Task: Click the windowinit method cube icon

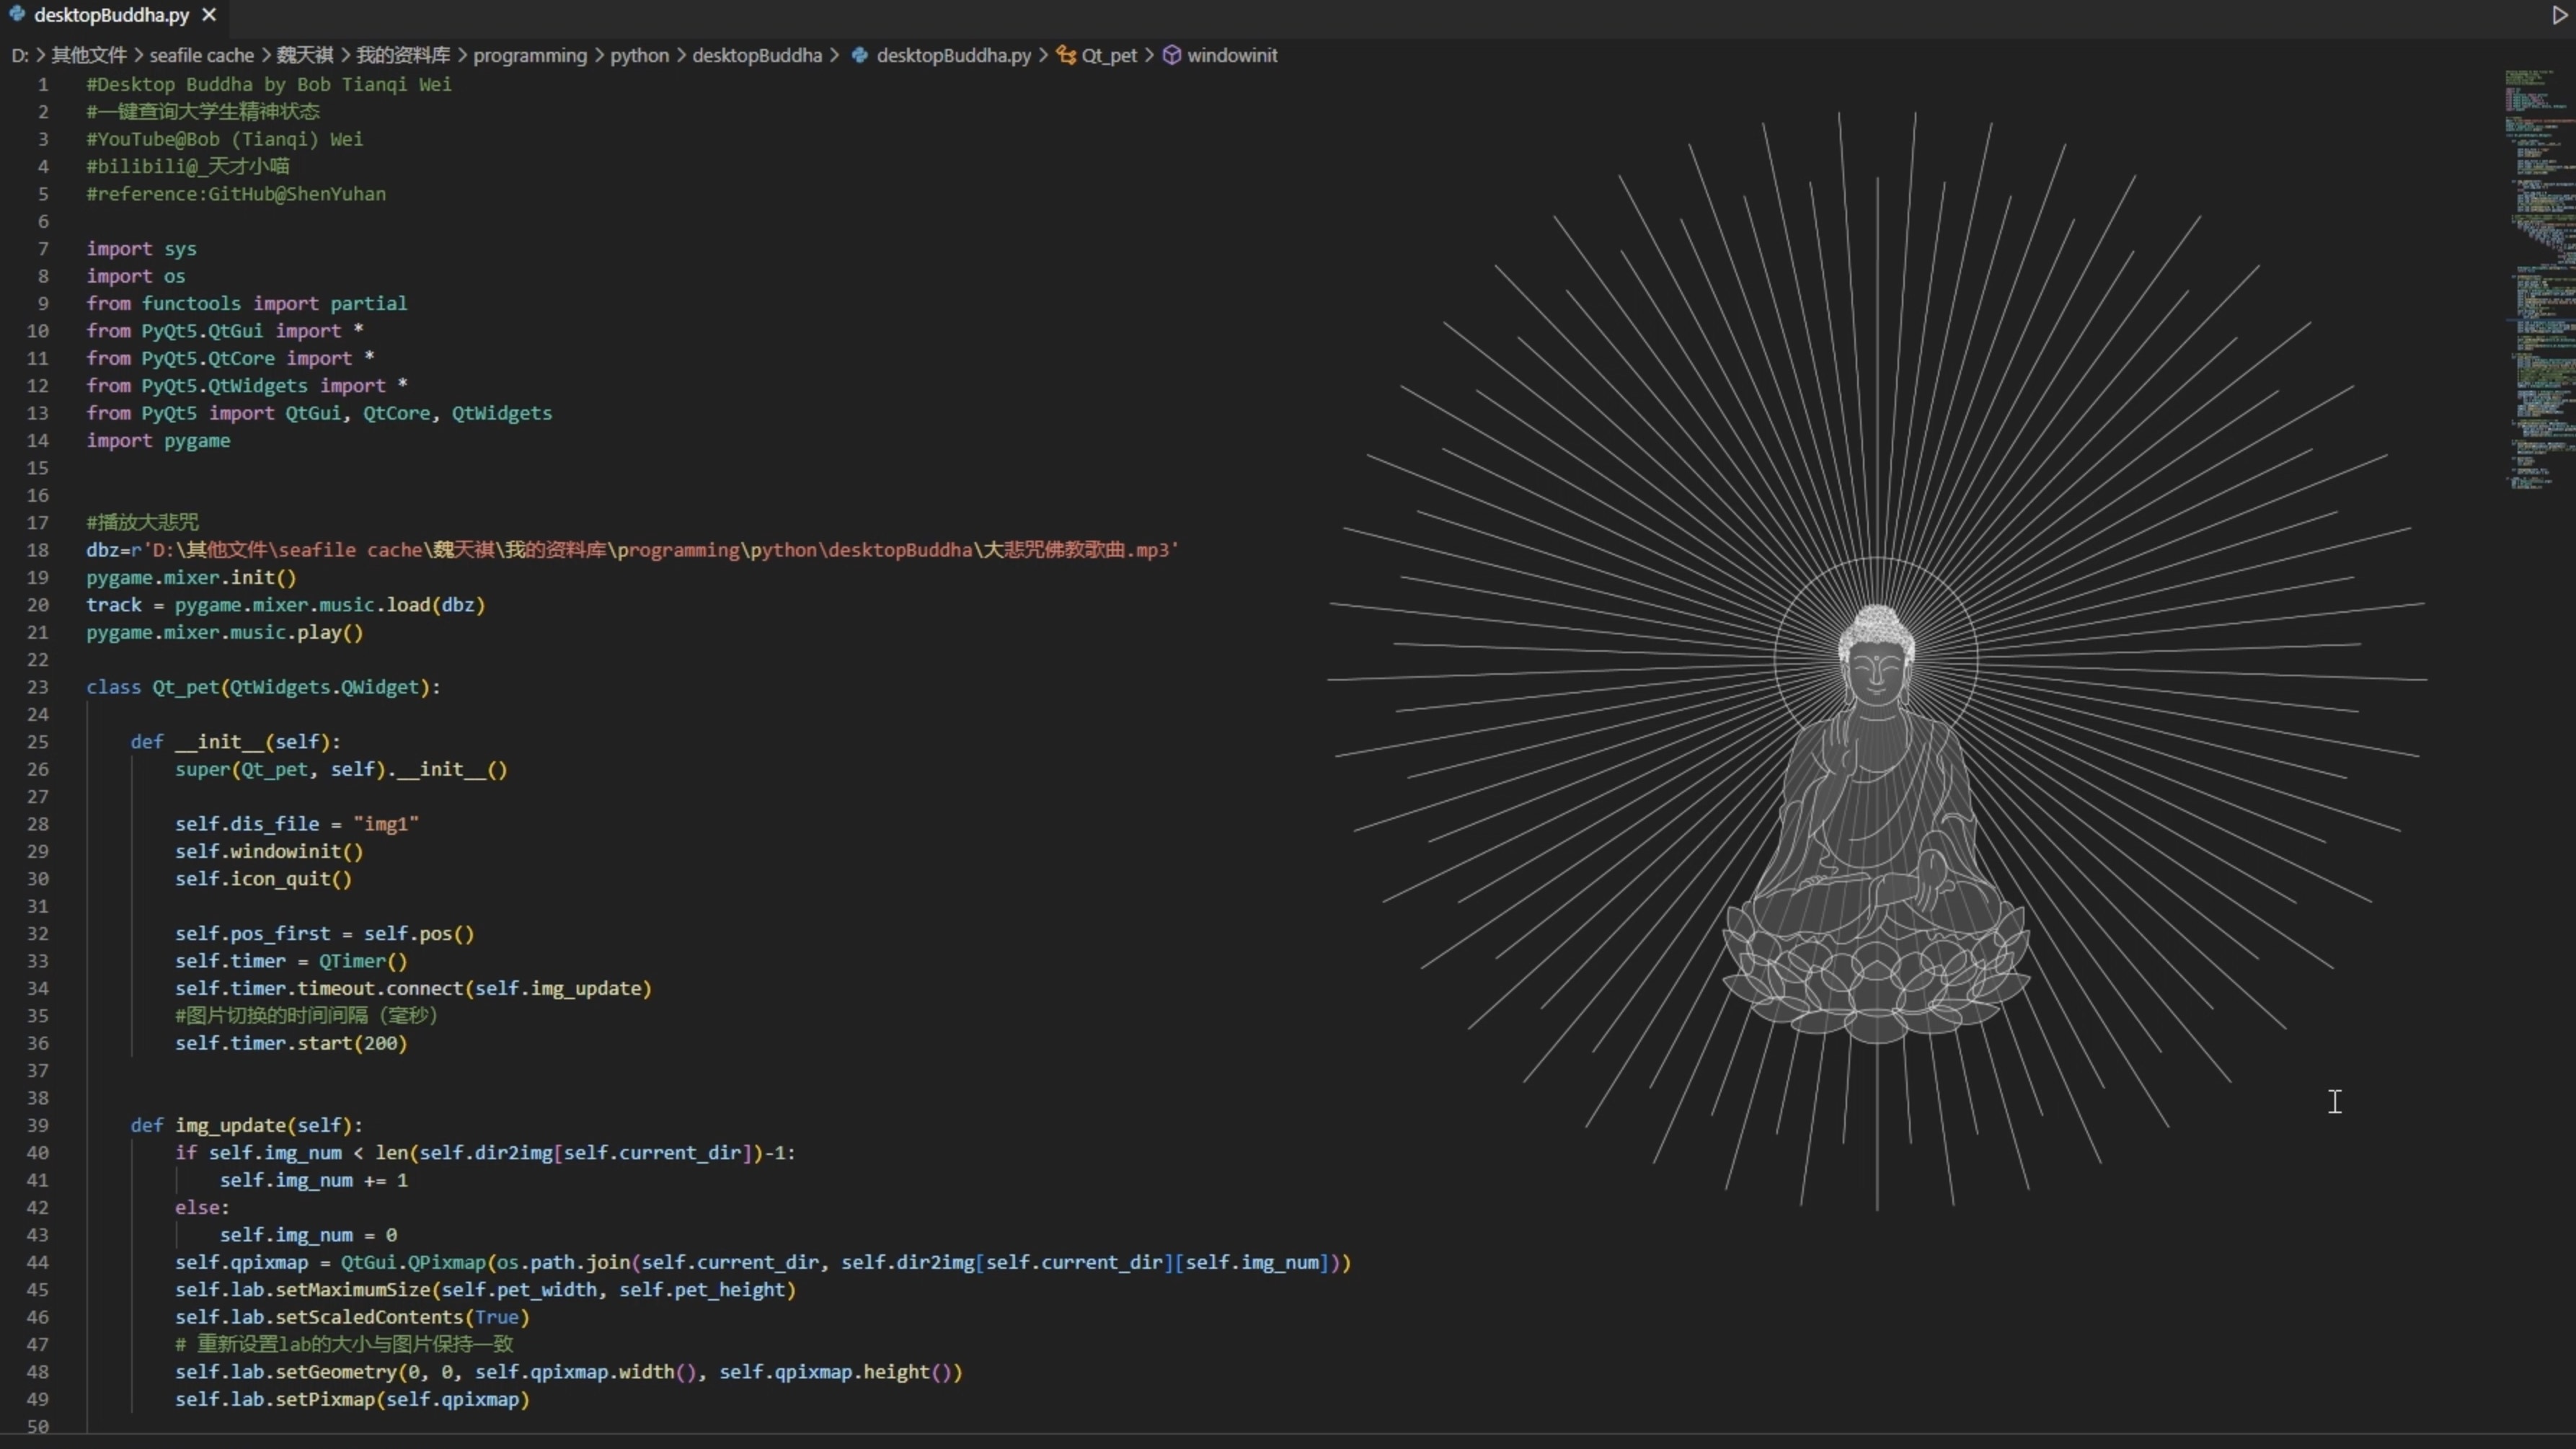Action: coord(1171,55)
